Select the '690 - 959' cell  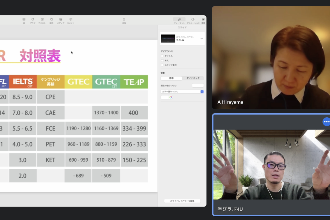click(x=78, y=160)
